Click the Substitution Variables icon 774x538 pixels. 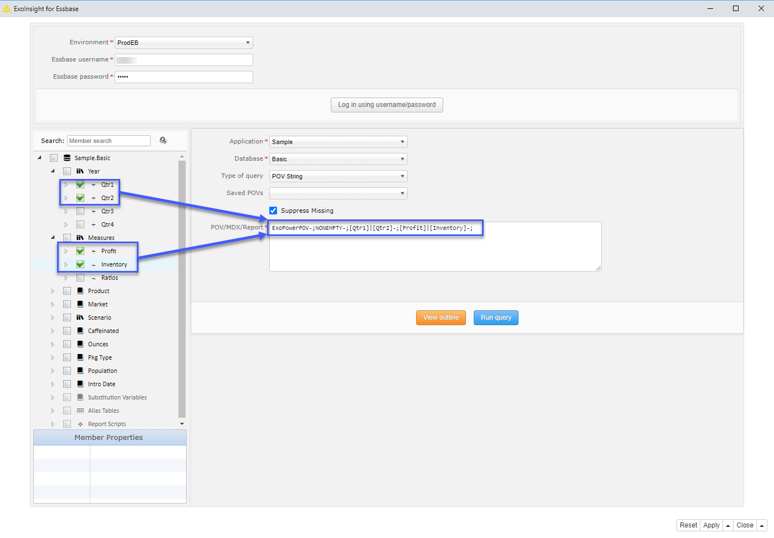(x=80, y=397)
